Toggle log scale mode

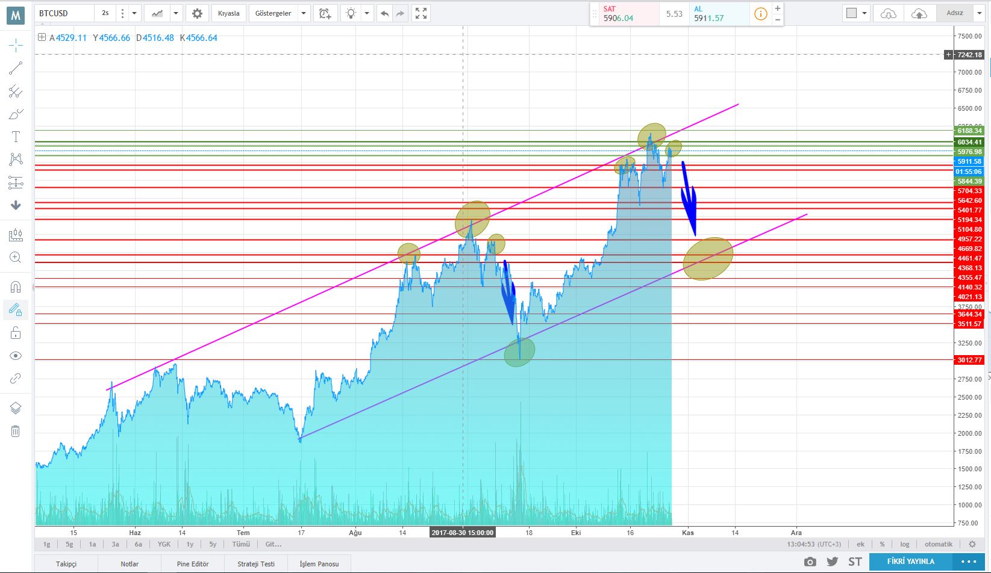[x=905, y=544]
